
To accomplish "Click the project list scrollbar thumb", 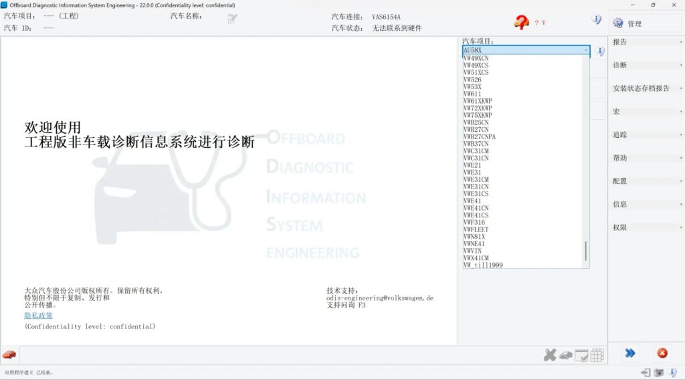I will 585,251.
